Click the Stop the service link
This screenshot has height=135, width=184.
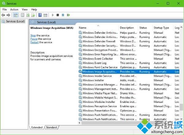[x=33, y=36]
